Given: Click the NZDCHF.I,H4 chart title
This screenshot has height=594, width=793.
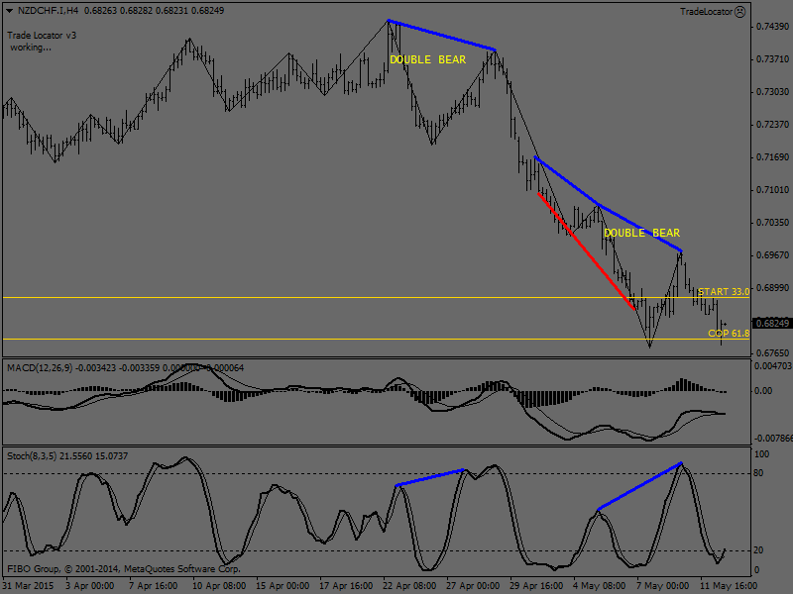Looking at the screenshot, I should [45, 10].
